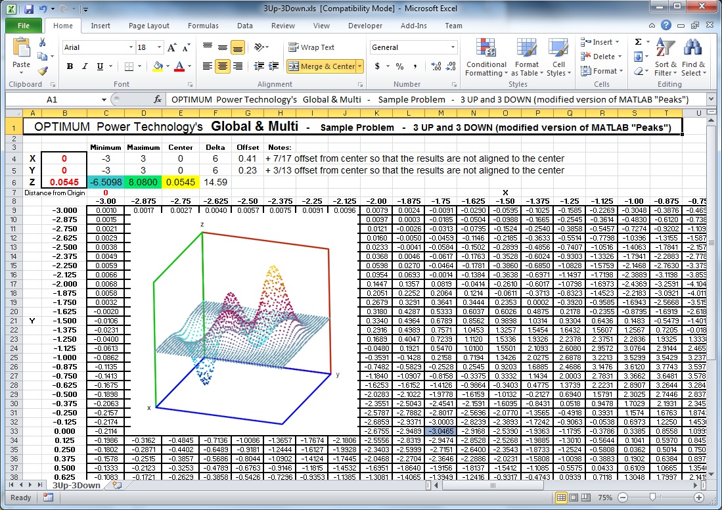Click the Save icon in Quick Access toolbar
The width and height of the screenshot is (722, 510).
click(28, 9)
